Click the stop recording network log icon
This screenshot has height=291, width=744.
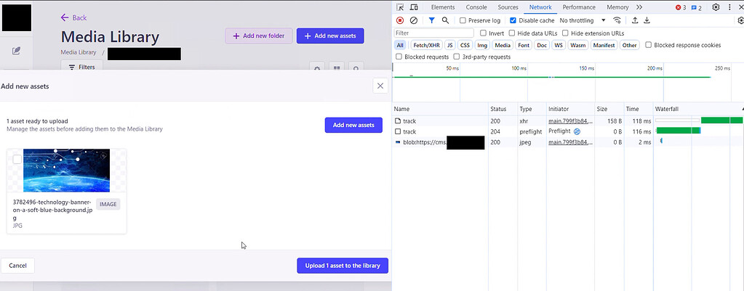pyautogui.click(x=400, y=20)
